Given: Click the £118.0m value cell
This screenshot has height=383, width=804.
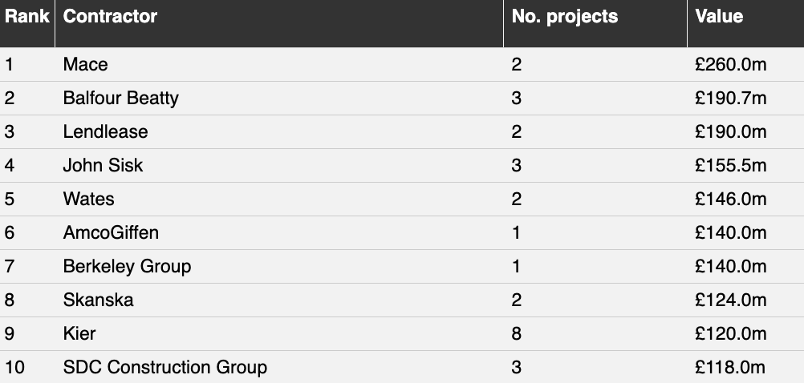Looking at the screenshot, I should pos(730,368).
